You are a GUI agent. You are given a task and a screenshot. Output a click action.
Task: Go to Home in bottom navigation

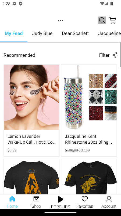click(12, 202)
